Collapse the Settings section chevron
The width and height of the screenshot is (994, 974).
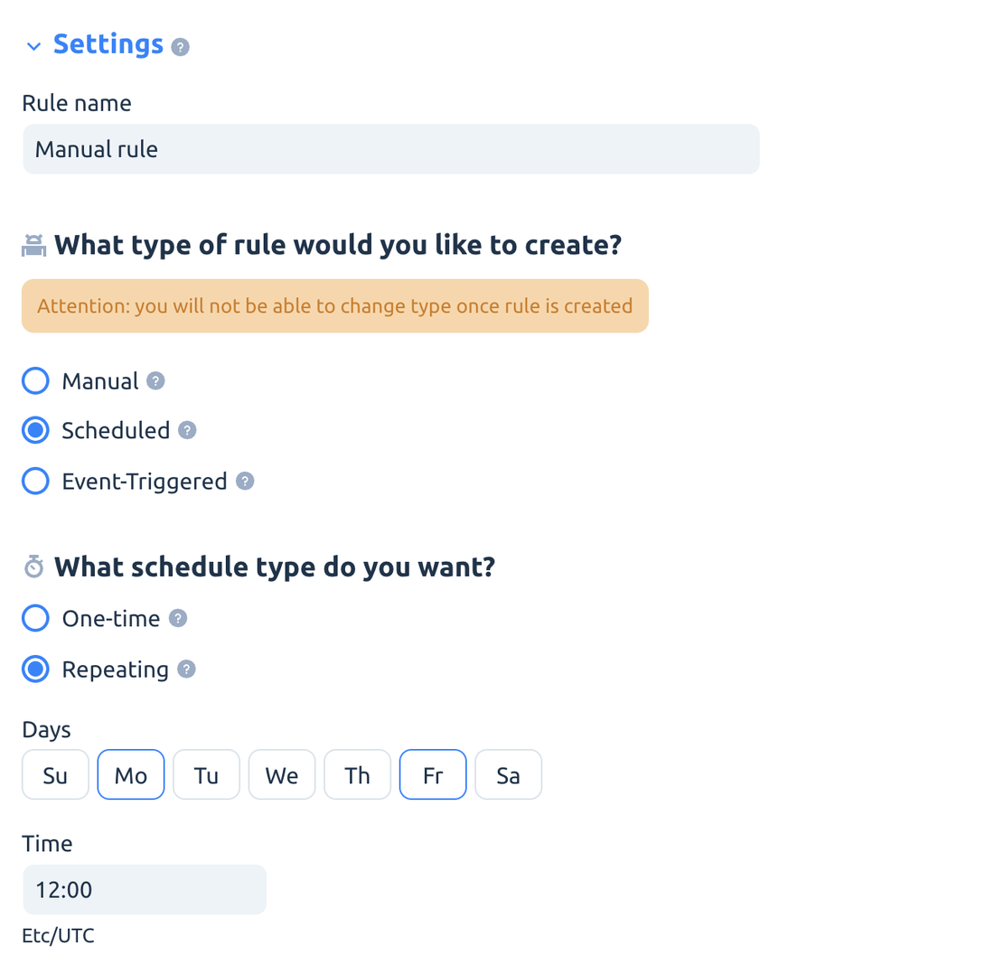click(33, 46)
